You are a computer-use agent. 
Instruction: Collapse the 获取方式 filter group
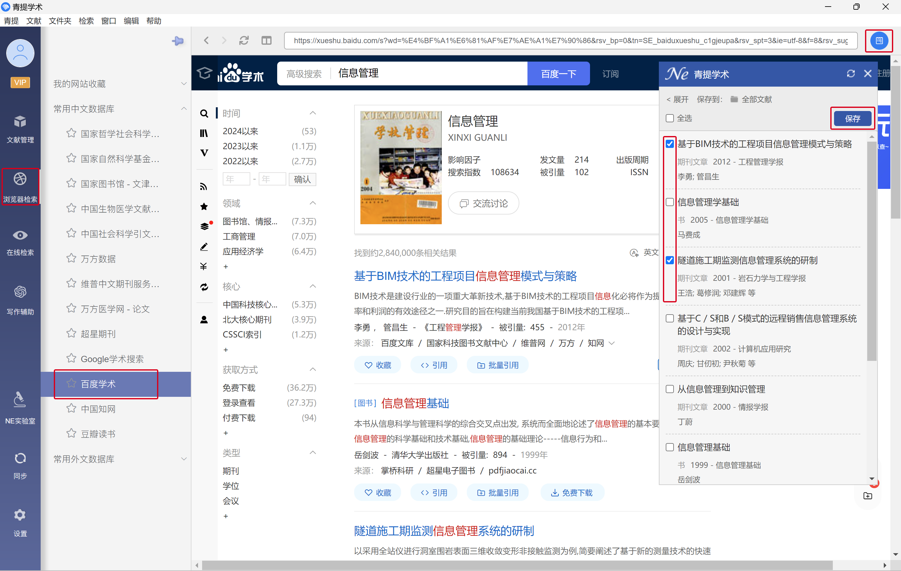pyautogui.click(x=313, y=370)
